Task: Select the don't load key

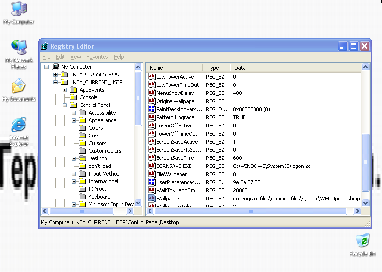Action: click(x=100, y=166)
